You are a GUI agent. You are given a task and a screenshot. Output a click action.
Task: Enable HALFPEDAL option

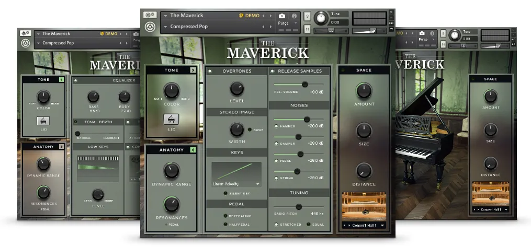pyautogui.click(x=225, y=225)
